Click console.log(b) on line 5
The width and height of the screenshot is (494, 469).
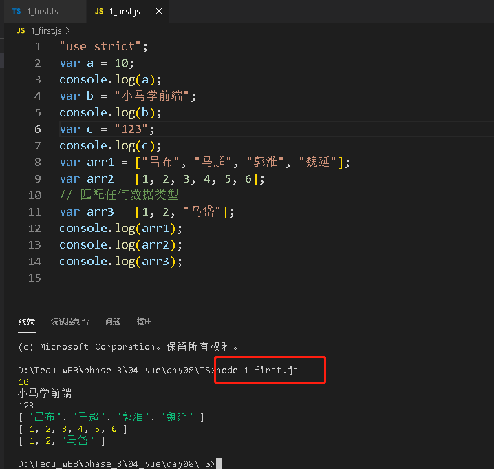[110, 113]
